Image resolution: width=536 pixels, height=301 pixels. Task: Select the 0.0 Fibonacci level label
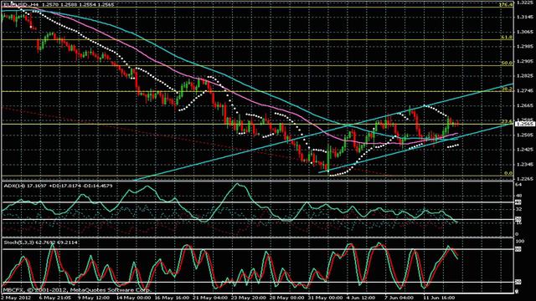click(x=508, y=173)
